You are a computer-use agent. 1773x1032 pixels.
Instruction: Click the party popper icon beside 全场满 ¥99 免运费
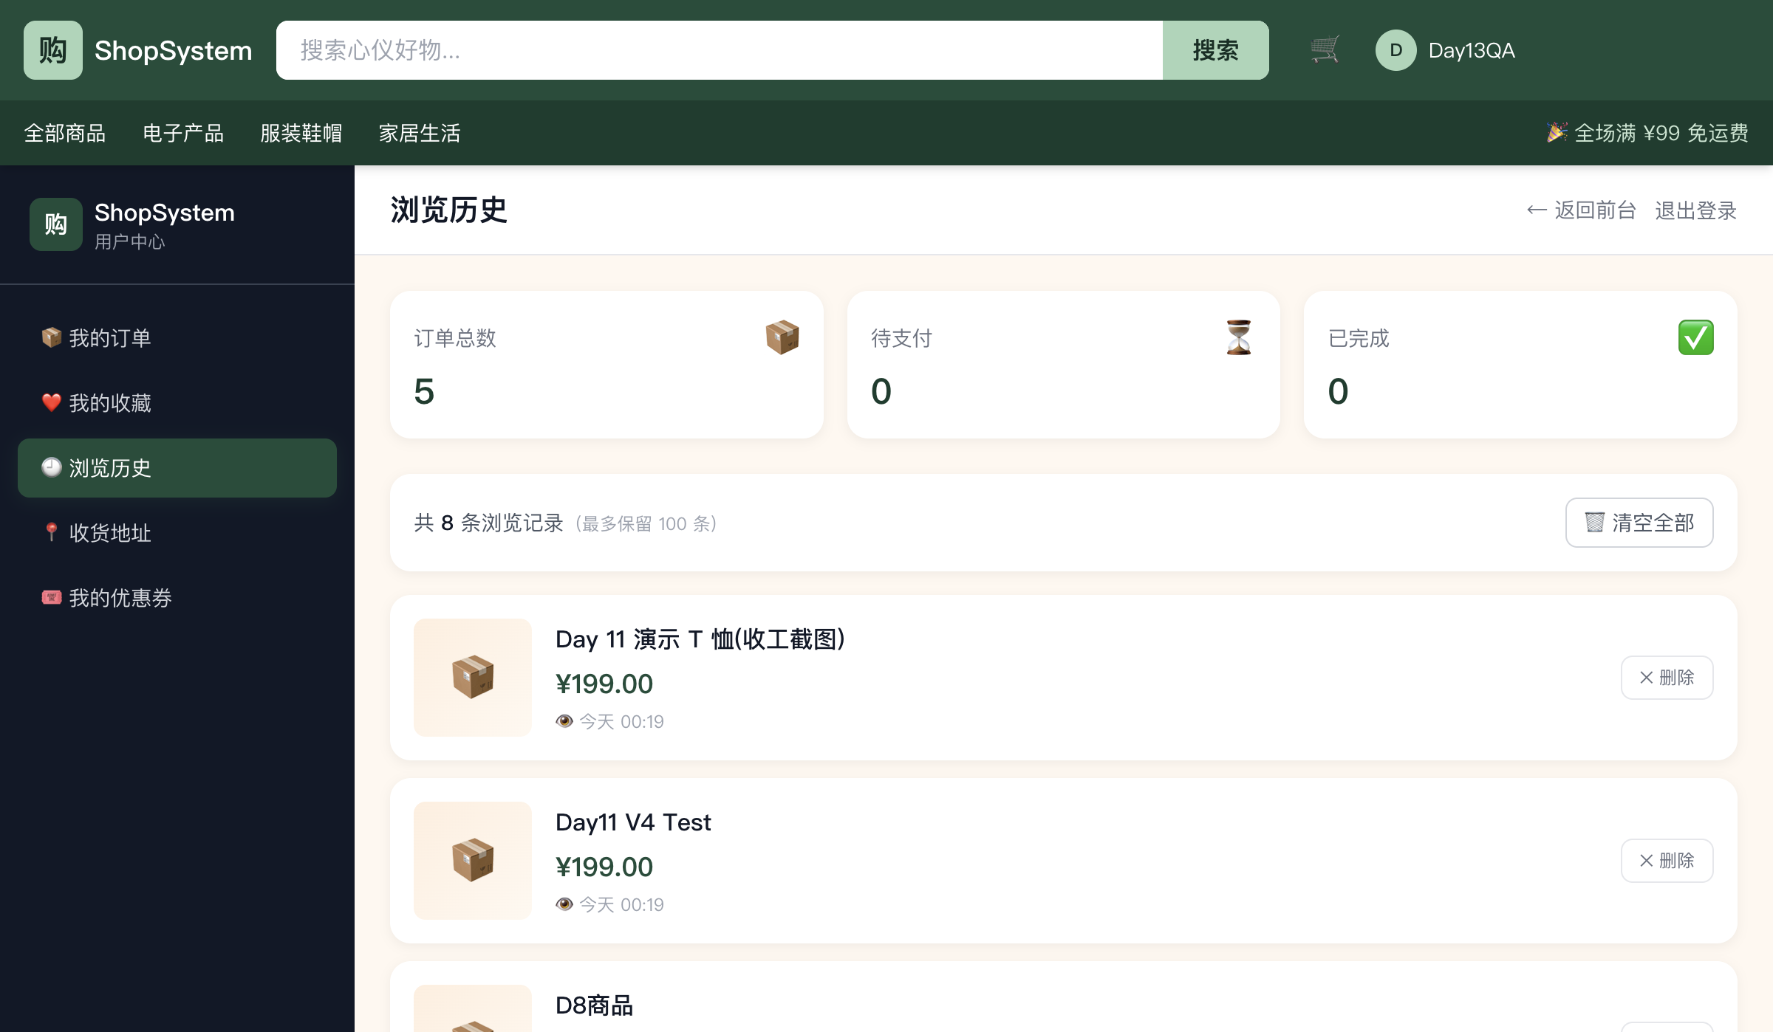point(1557,133)
